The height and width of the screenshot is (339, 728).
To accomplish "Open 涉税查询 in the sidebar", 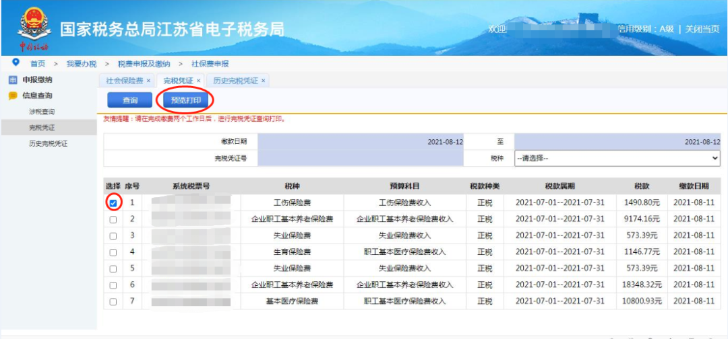I will point(42,112).
